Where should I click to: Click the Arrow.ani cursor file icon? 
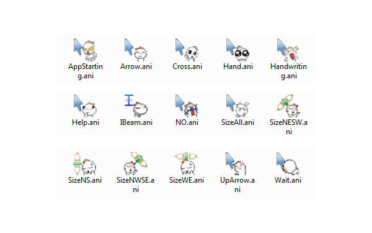coord(136,50)
